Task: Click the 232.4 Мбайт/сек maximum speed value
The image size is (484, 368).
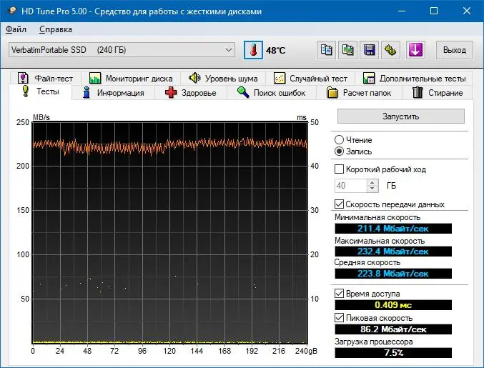Action: coord(393,251)
